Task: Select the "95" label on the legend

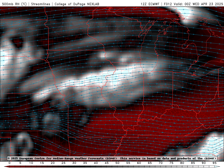Action: [214, 163]
